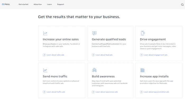Click the arrow circle beside Learn about lead ads

pyautogui.click(x=93, y=55)
